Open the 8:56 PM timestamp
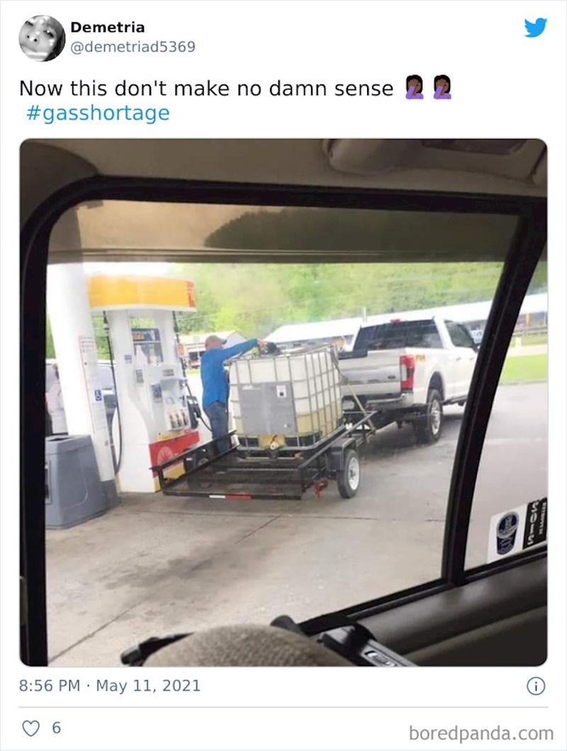Screen dimensions: 567x751 point(50,685)
